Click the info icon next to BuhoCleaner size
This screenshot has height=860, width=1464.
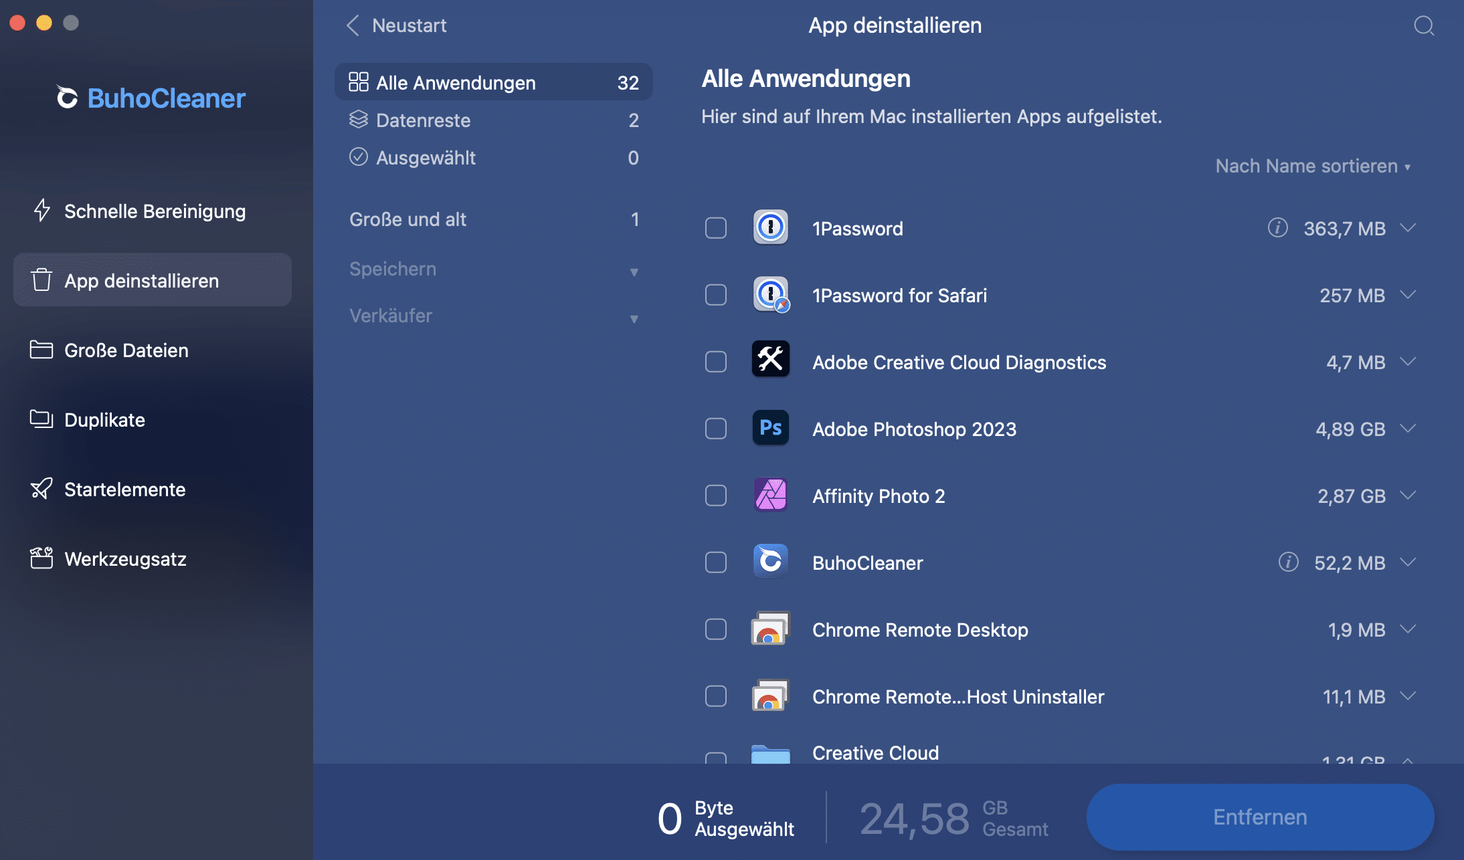tap(1289, 562)
